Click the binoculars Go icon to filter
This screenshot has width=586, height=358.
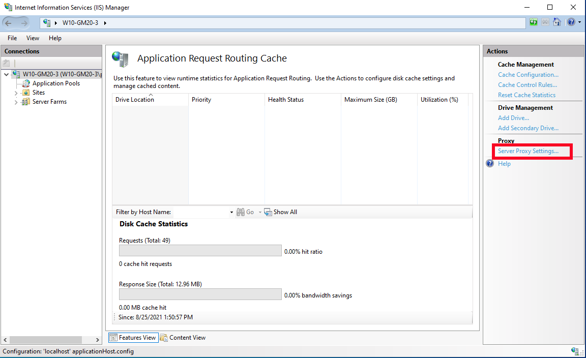240,212
